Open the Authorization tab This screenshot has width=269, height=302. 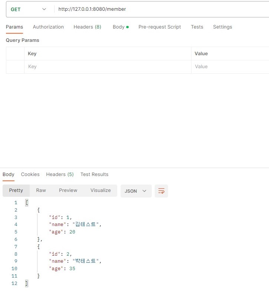(48, 27)
